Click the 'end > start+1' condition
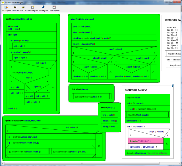 [72, 127]
